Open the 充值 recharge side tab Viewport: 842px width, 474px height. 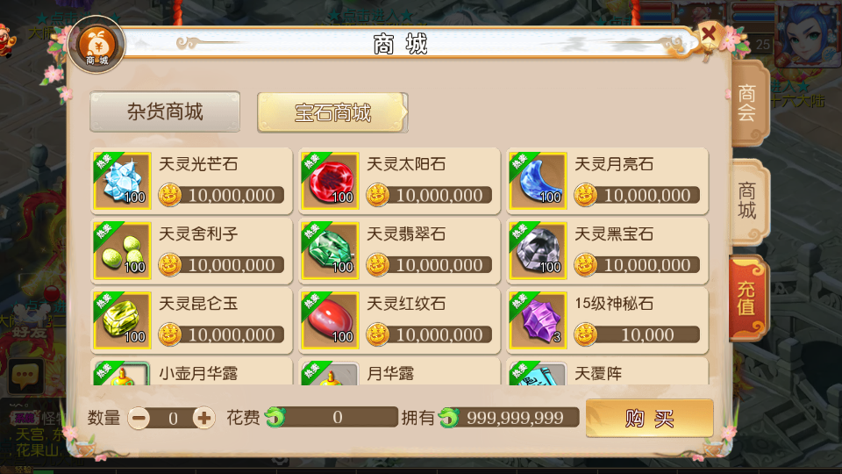coord(747,298)
